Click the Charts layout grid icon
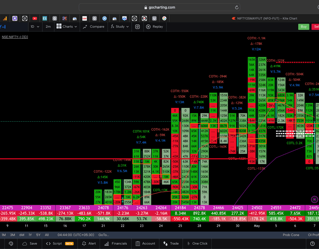Viewport: 319px width, 249px height. 59,26
